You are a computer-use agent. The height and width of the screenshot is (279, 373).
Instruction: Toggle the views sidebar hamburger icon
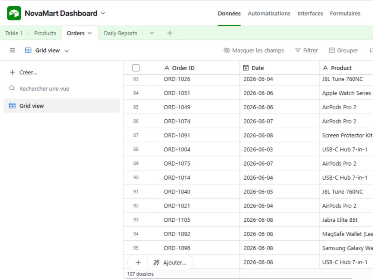coord(12,50)
